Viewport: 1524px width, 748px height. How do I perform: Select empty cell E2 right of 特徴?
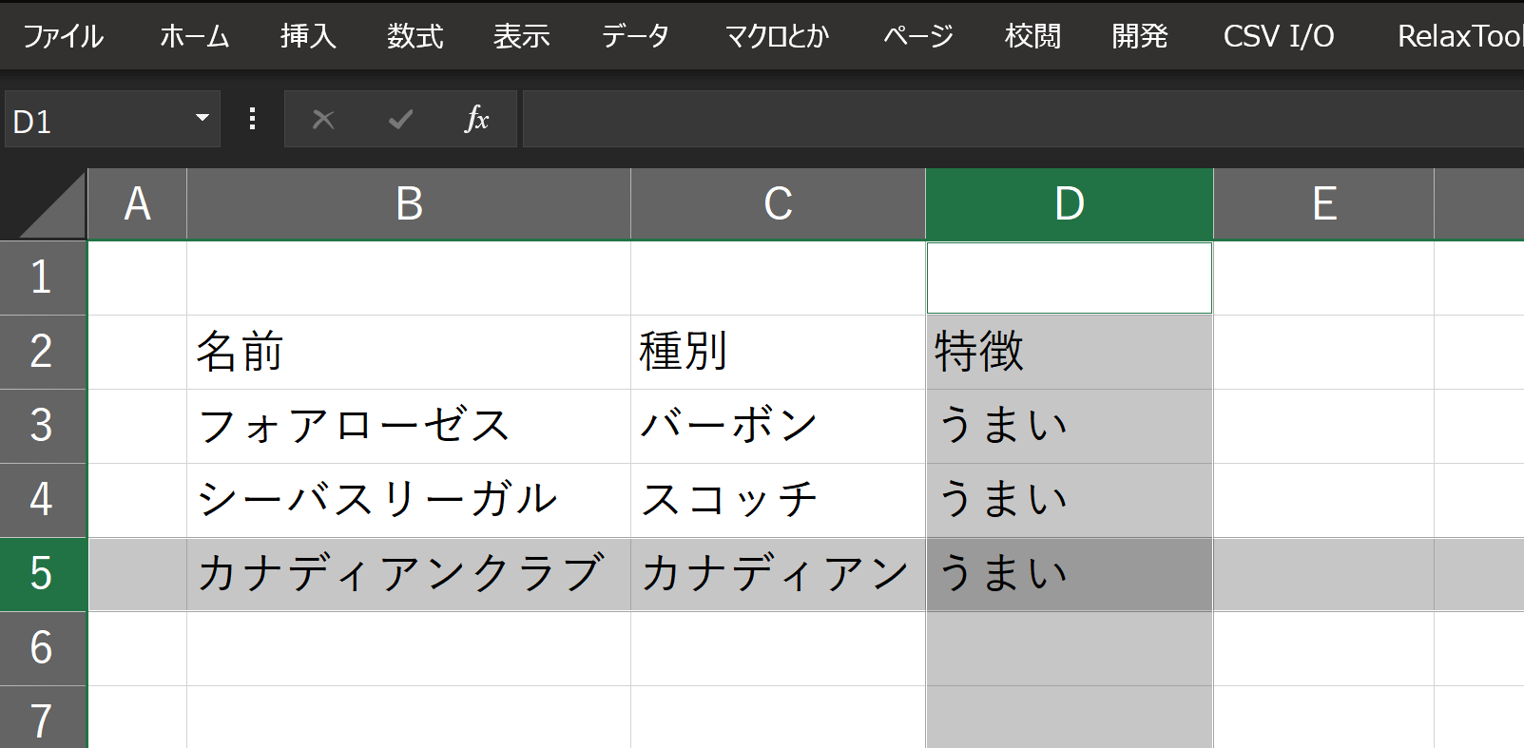pyautogui.click(x=1323, y=352)
